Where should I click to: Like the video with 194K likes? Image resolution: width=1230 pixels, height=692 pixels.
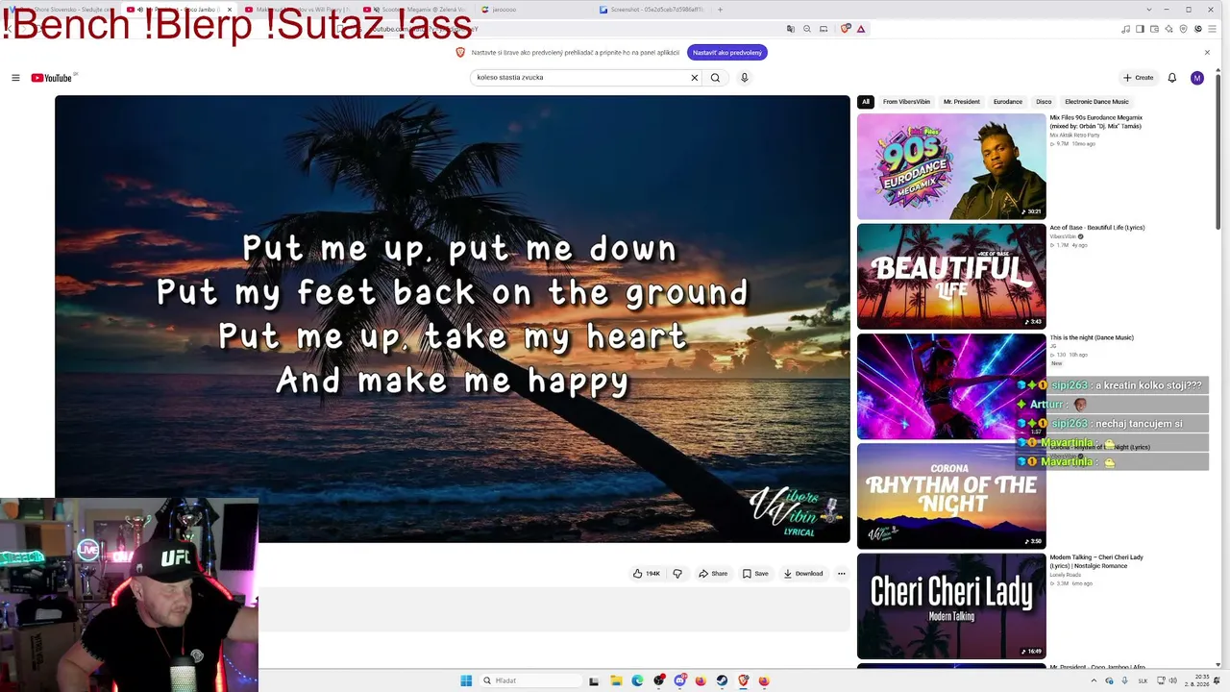coord(646,574)
